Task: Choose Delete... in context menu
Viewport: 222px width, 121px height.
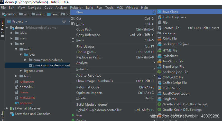Action: point(113,98)
